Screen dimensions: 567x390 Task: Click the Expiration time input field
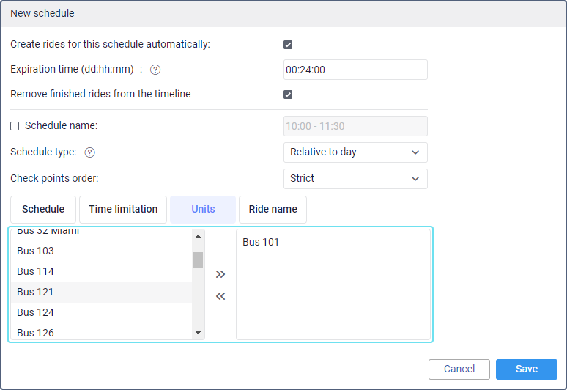pos(355,70)
